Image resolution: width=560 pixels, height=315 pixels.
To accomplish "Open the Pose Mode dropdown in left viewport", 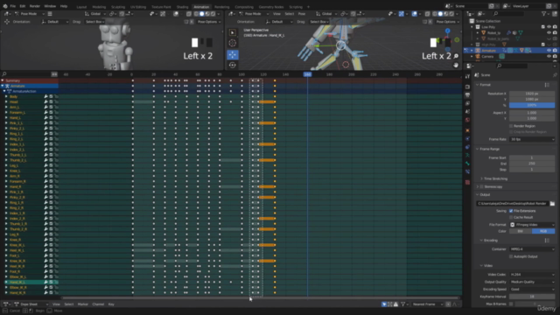I will (x=29, y=14).
